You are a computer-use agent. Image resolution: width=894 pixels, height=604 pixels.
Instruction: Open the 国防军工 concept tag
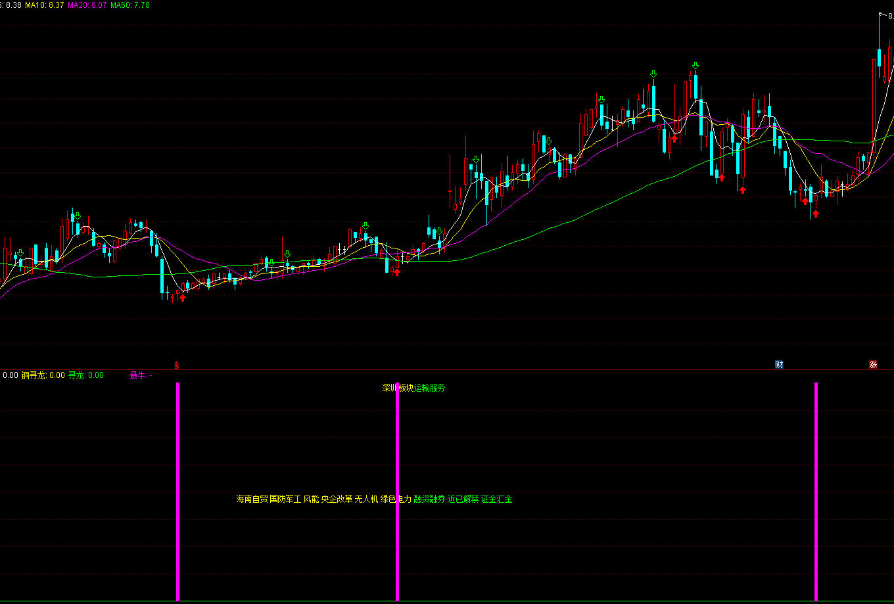[x=285, y=499]
